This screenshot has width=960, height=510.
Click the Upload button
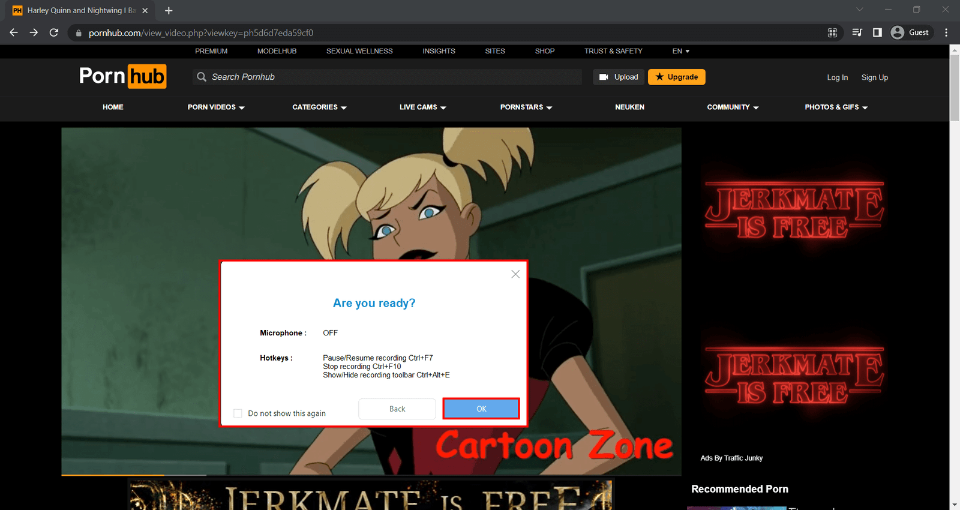tap(619, 77)
